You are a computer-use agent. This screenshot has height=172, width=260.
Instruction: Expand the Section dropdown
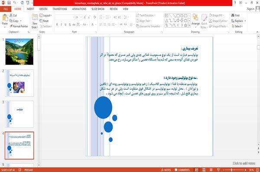click(46, 26)
